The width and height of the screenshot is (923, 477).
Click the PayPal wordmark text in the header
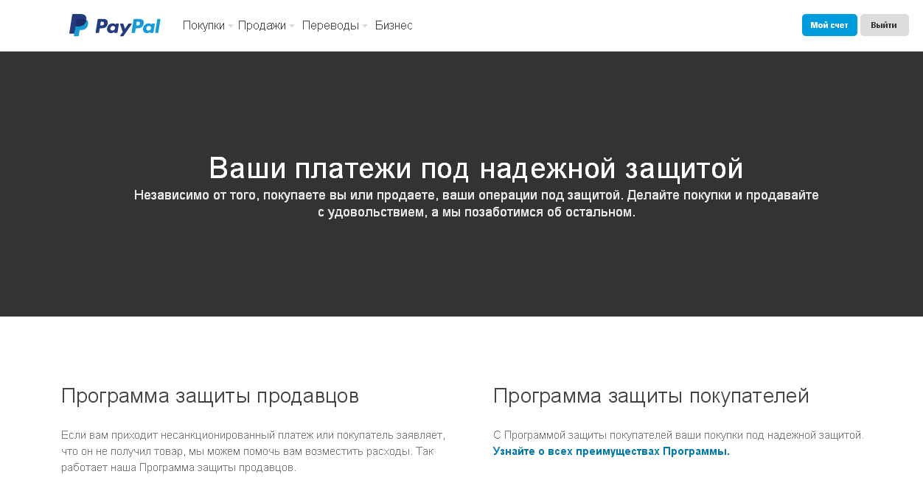click(128, 26)
